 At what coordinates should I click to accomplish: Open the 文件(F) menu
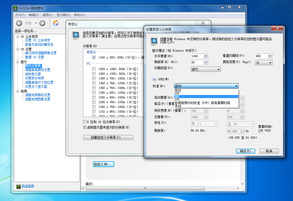tap(20, 15)
